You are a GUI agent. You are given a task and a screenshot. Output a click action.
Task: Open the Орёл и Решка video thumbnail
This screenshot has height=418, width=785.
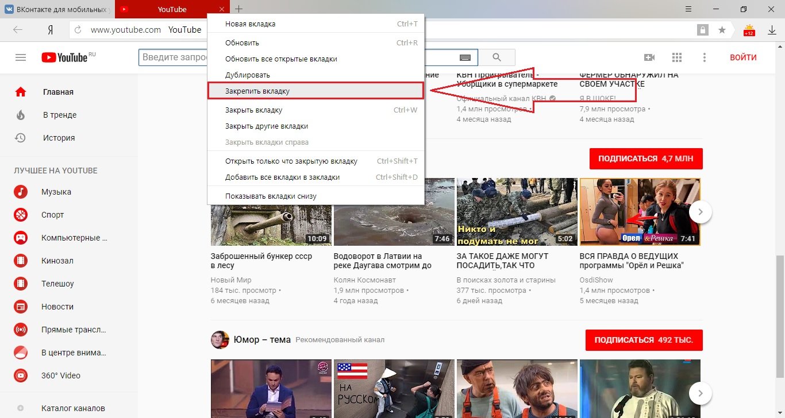(640, 212)
